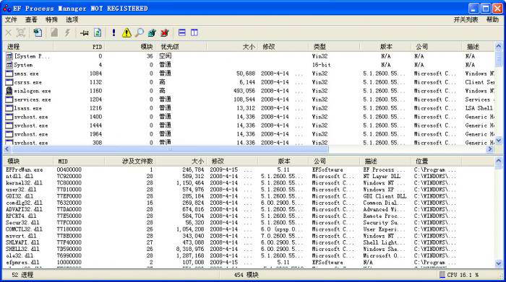This screenshot has width=506, height=282.
Task: Click the icon beside System process
Action: coord(9,65)
